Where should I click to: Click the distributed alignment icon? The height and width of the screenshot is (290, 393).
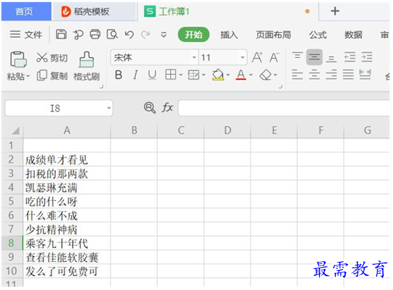pos(365,75)
